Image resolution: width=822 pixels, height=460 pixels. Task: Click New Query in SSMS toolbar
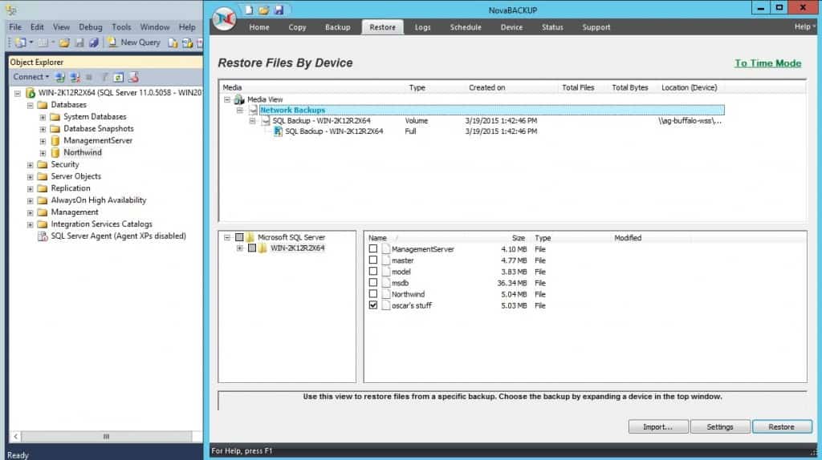pos(134,42)
